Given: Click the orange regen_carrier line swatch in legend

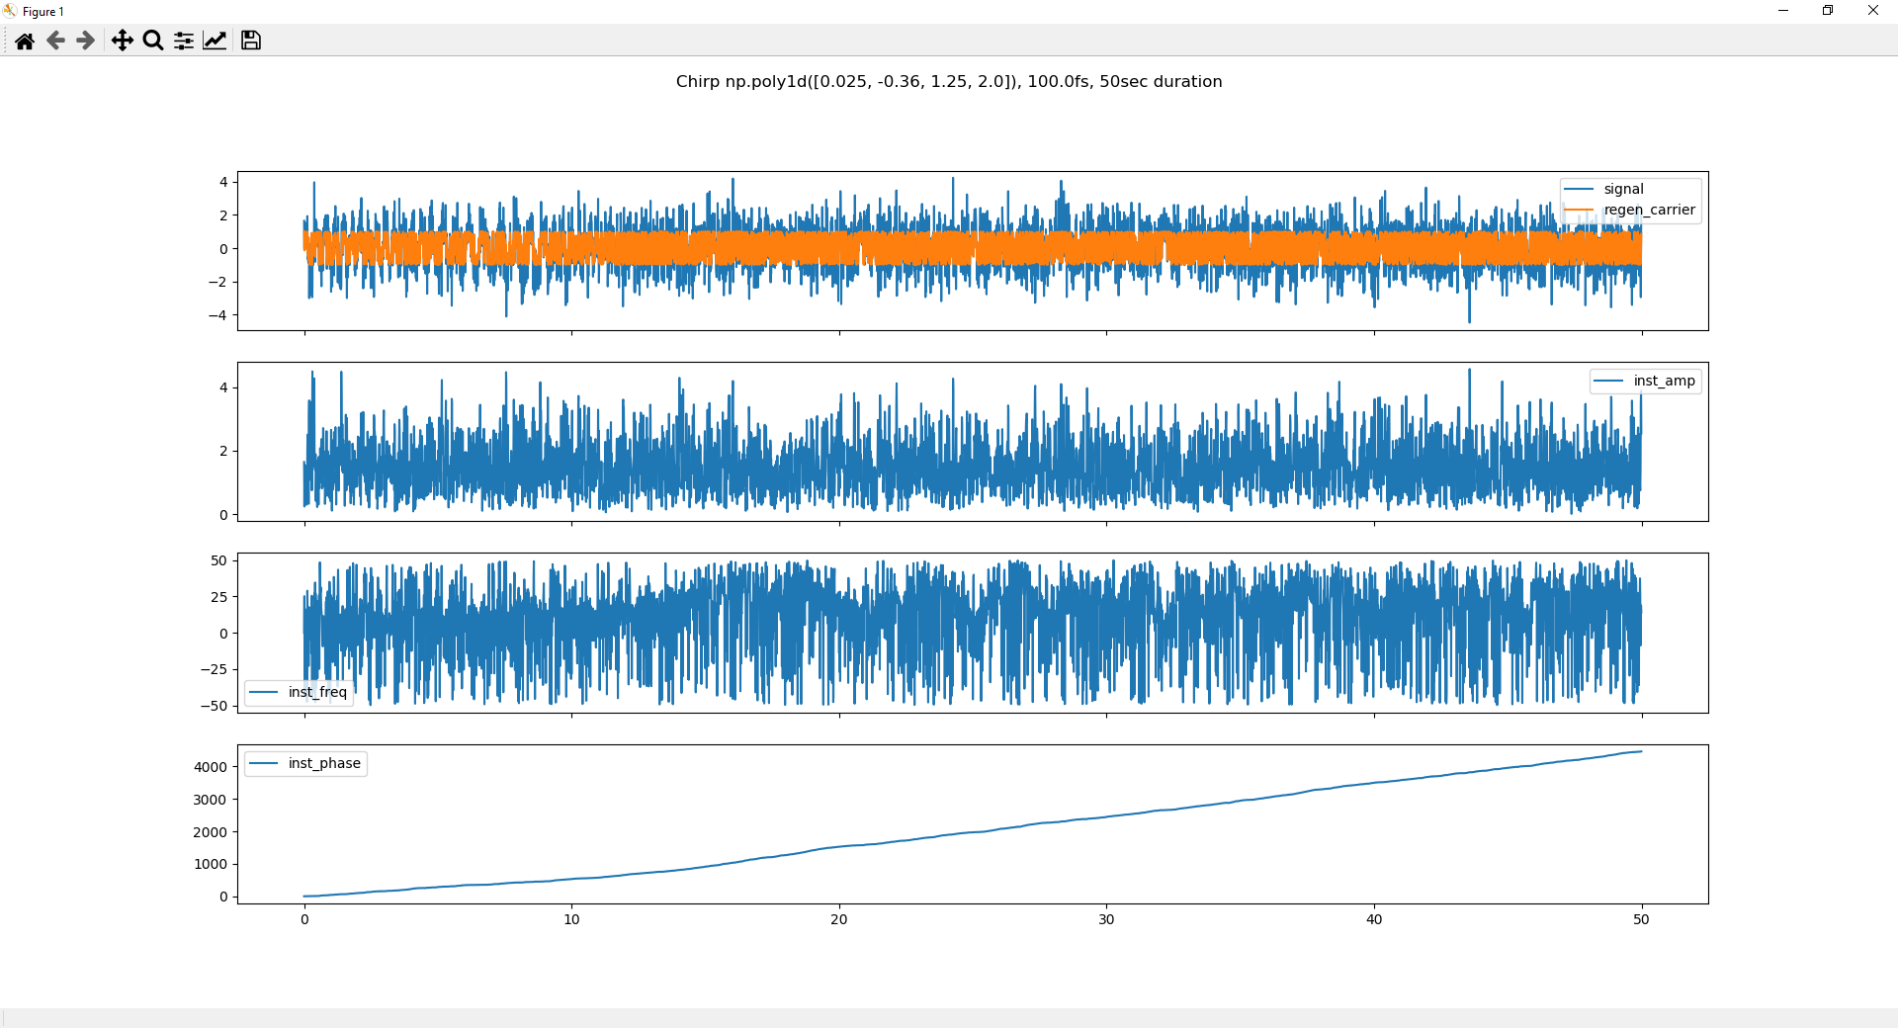Looking at the screenshot, I should 1579,210.
